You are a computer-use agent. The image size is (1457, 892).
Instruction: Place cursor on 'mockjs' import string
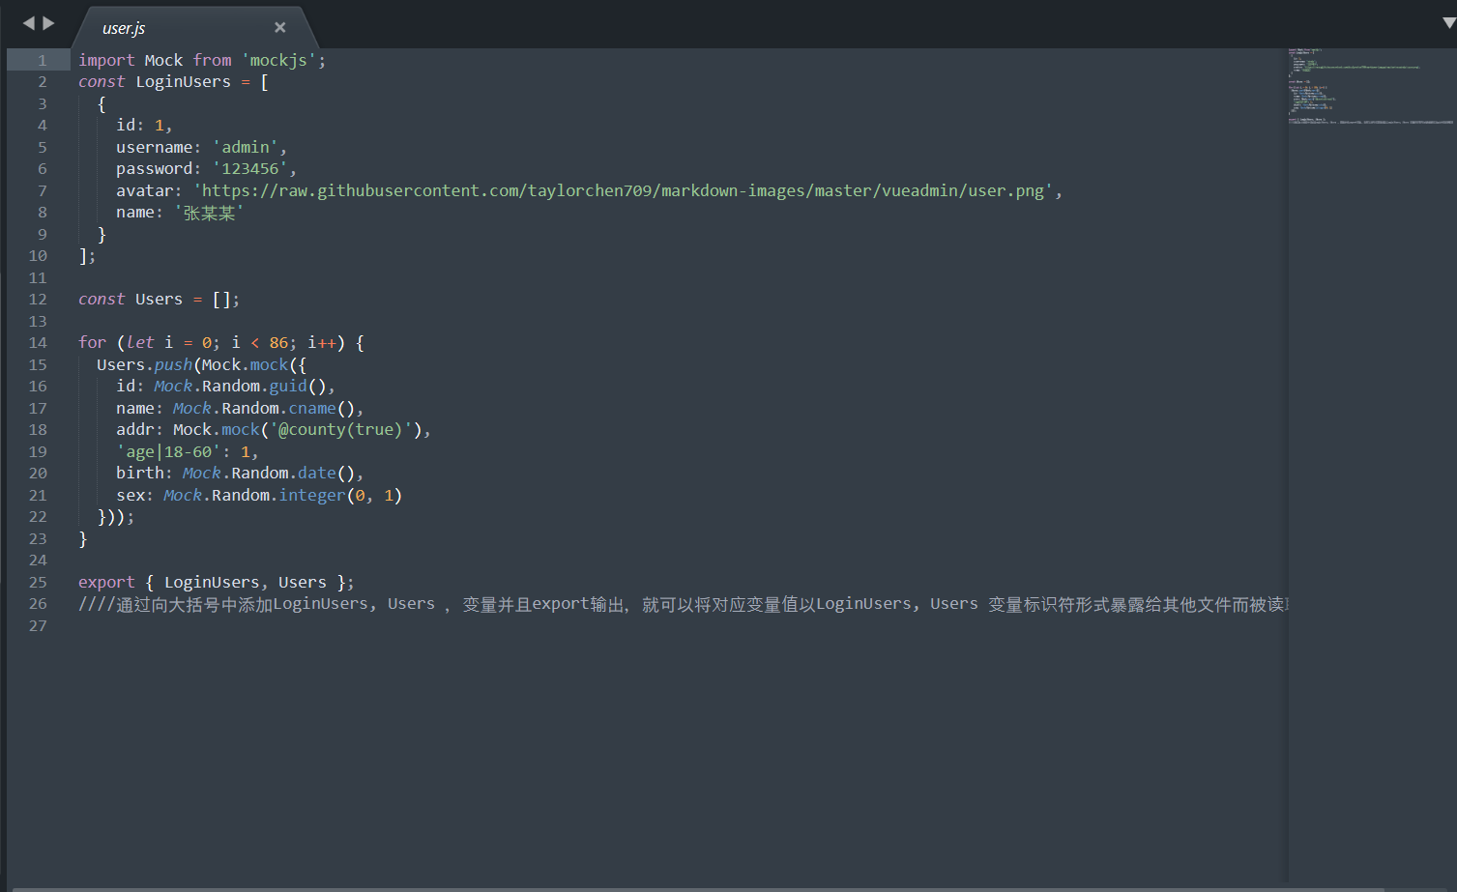pyautogui.click(x=278, y=60)
